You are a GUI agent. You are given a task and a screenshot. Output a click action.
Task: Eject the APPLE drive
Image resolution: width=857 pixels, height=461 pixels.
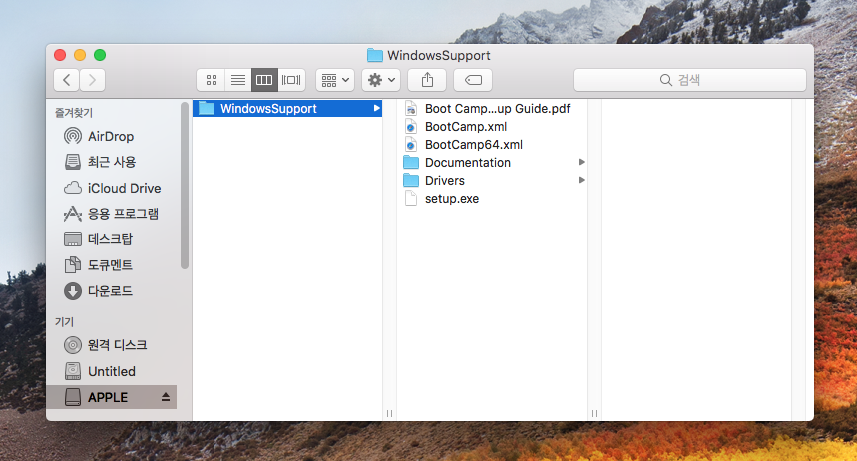click(165, 397)
